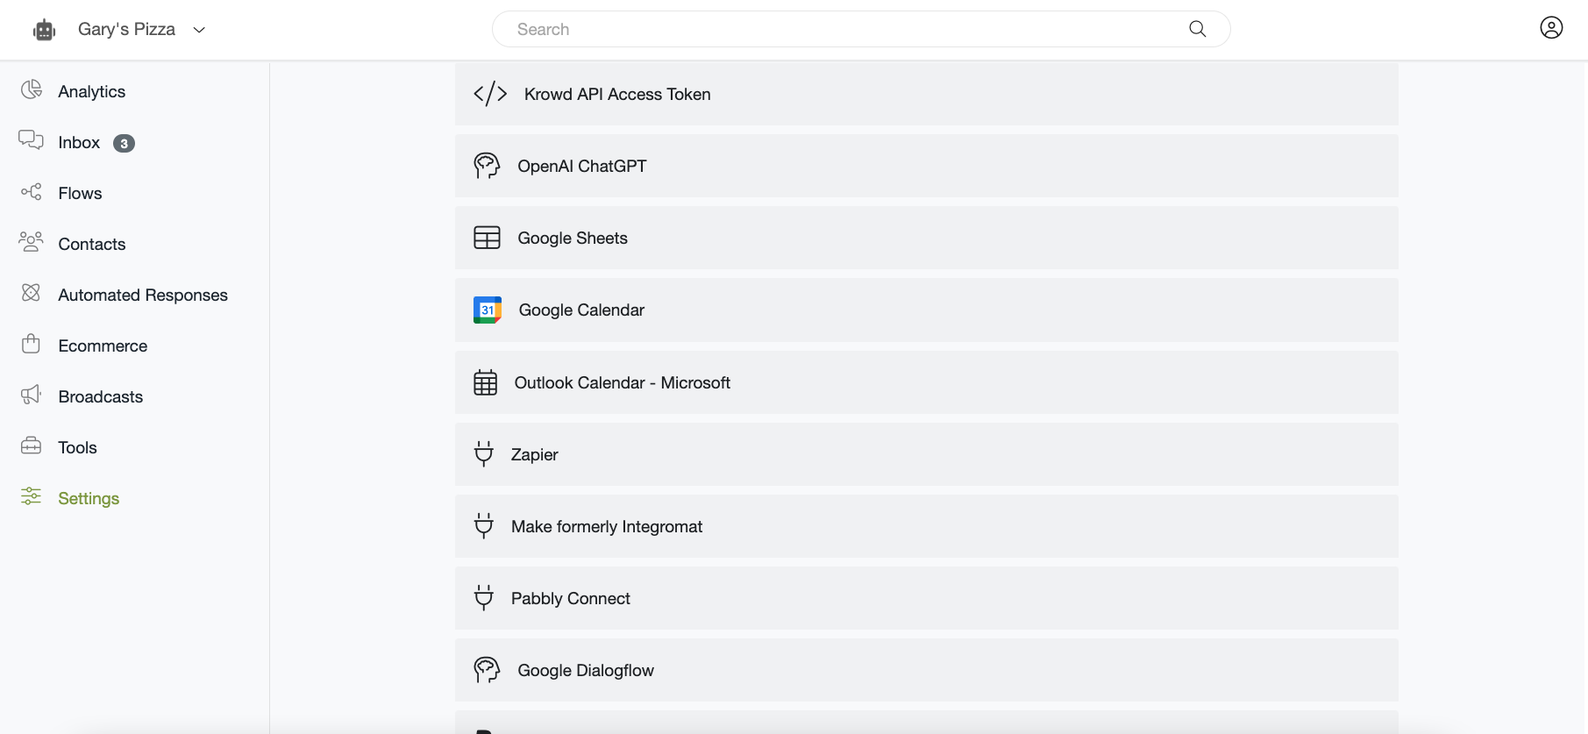Click the search magnifier icon
The height and width of the screenshot is (734, 1588).
[x=1197, y=29]
